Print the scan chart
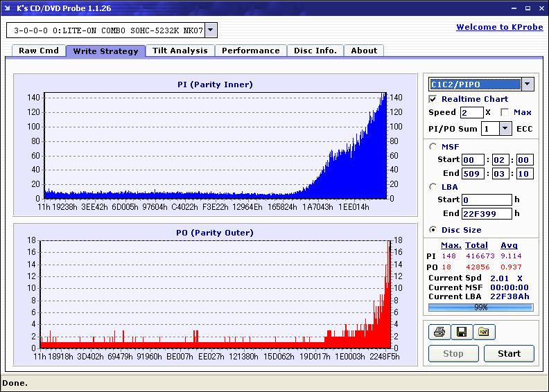The width and height of the screenshot is (549, 392). 439,332
